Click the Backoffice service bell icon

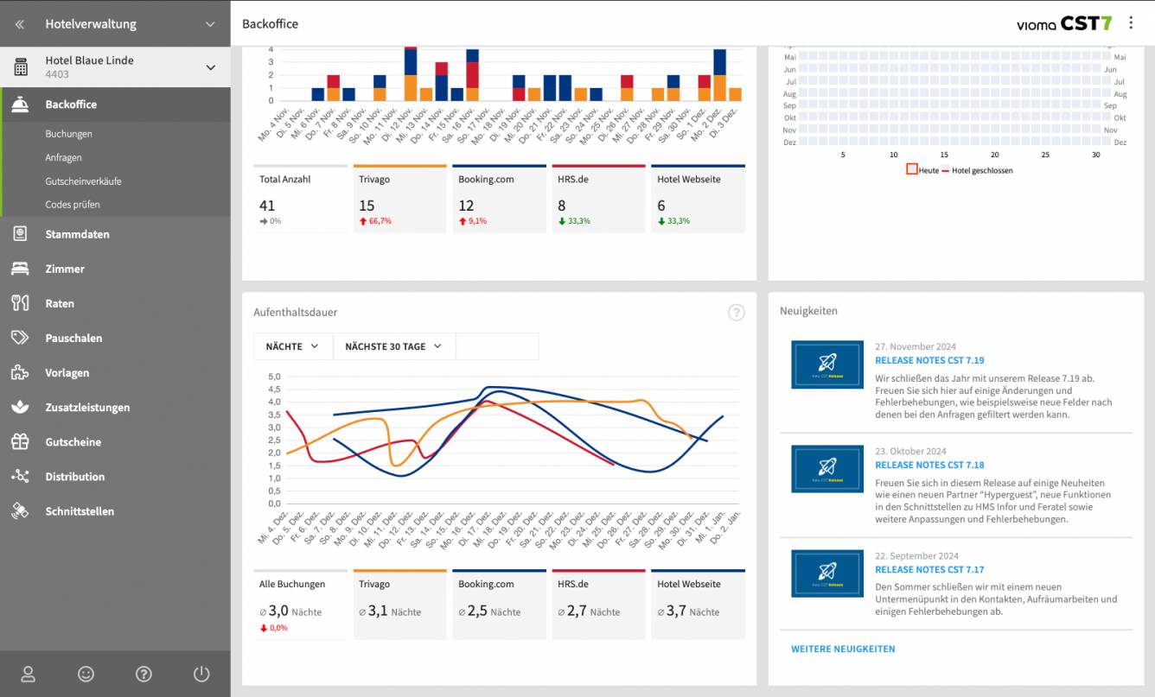[20, 105]
